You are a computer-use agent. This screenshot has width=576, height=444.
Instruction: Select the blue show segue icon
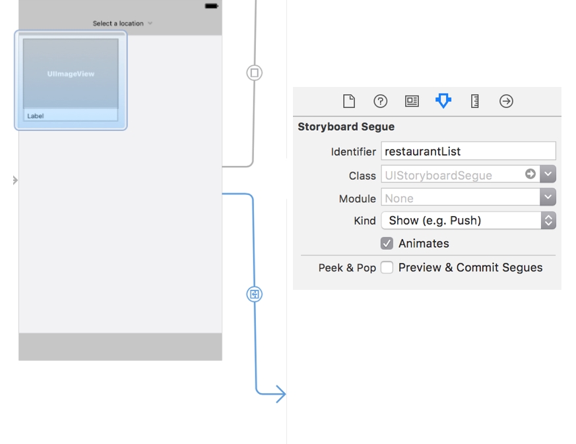pyautogui.click(x=254, y=294)
